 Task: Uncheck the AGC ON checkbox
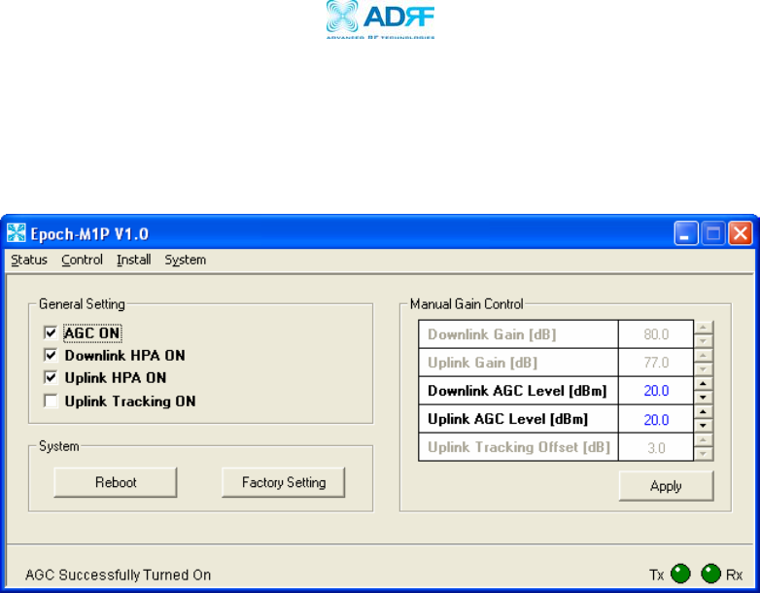tap(51, 332)
